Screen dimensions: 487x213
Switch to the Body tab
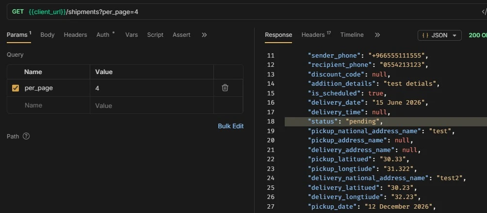48,35
